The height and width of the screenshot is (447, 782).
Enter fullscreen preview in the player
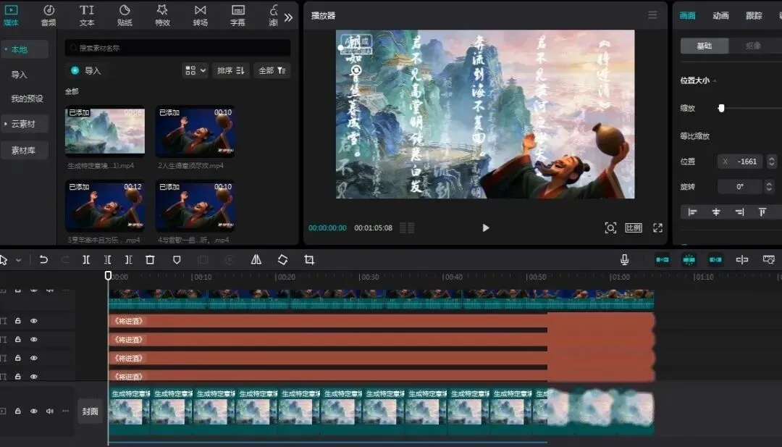(x=657, y=228)
